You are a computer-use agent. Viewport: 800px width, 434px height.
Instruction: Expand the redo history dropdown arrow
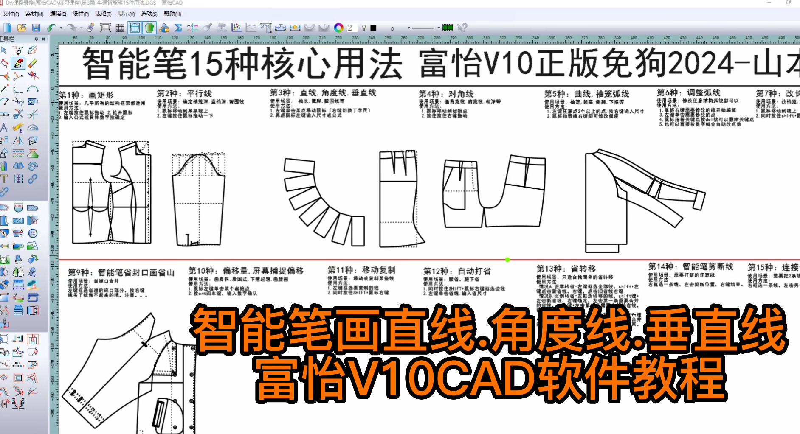[82, 28]
